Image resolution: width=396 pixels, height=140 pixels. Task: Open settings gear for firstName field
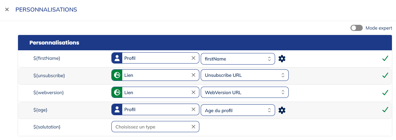point(282,59)
